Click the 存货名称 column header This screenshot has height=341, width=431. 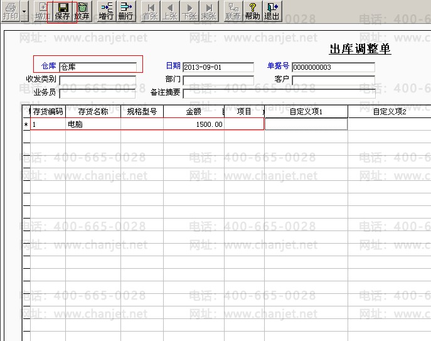pos(93,111)
